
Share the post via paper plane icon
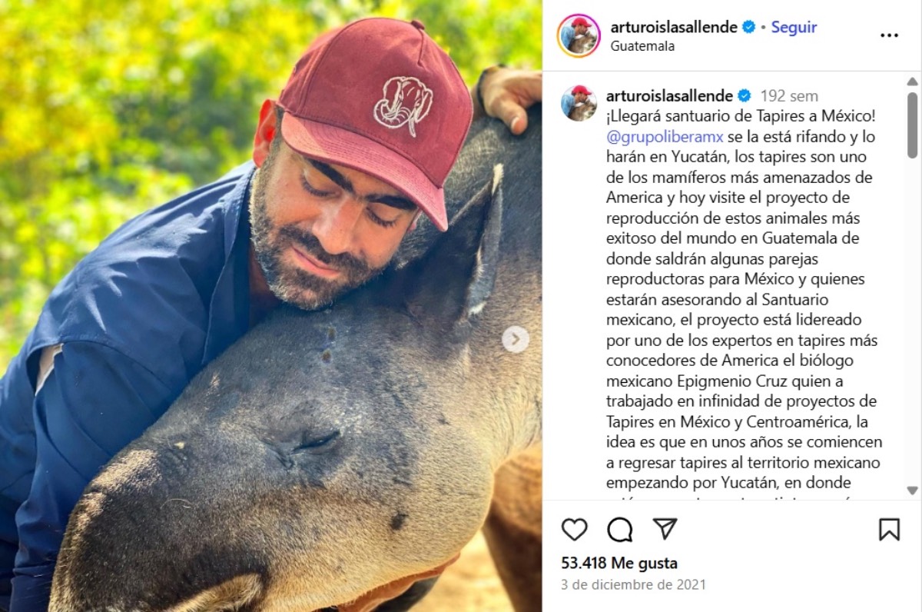coord(665,528)
